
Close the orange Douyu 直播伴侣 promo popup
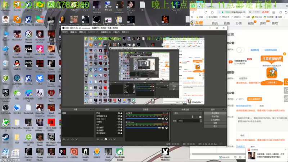point(284,54)
